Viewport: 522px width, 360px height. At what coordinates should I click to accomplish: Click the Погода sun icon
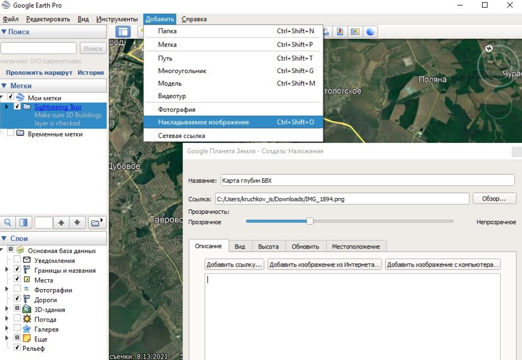27,319
